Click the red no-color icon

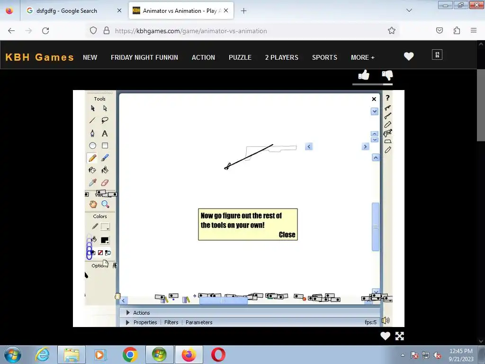[100, 253]
